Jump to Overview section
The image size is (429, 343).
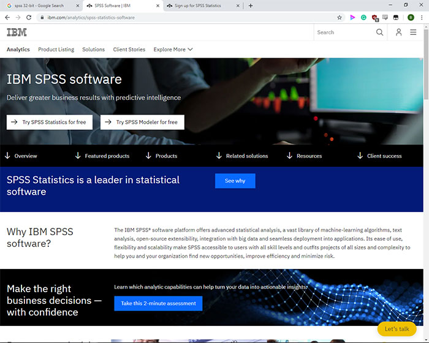click(21, 156)
